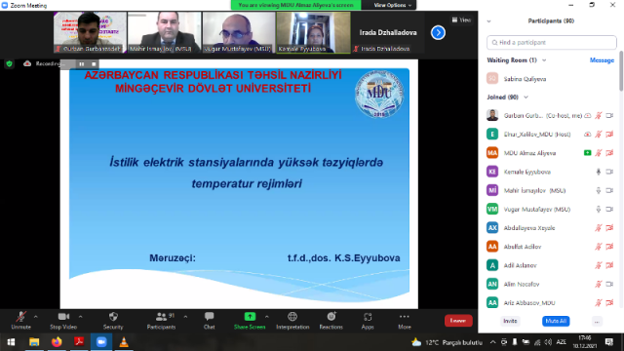Click the green encryption shield icon
This screenshot has width=624, height=351.
click(9, 63)
